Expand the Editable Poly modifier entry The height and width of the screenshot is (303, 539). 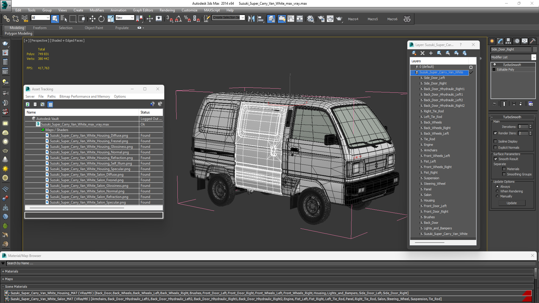pos(494,70)
